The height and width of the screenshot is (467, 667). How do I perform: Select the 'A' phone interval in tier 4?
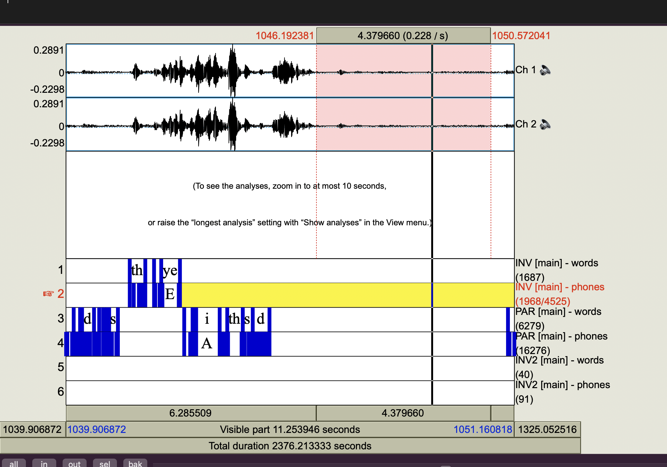(x=207, y=344)
